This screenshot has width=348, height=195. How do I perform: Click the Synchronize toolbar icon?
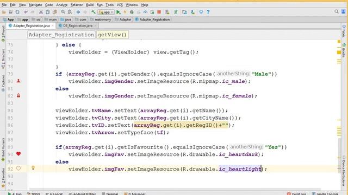17,12
